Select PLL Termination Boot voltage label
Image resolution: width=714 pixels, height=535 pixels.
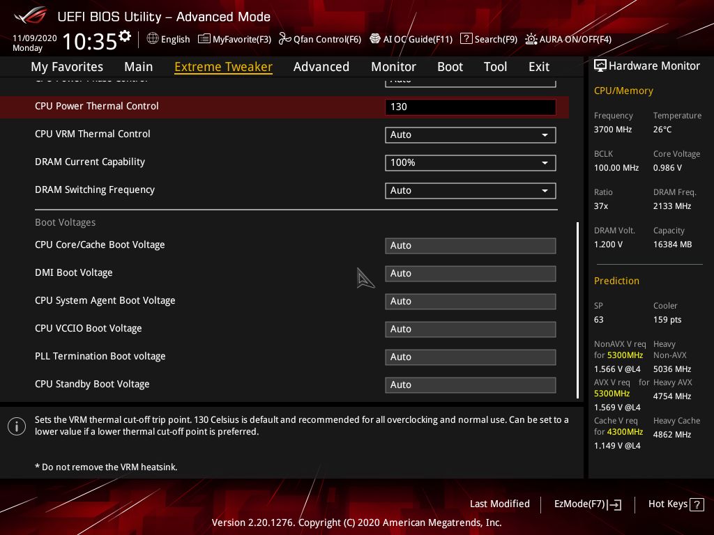pyautogui.click(x=100, y=356)
